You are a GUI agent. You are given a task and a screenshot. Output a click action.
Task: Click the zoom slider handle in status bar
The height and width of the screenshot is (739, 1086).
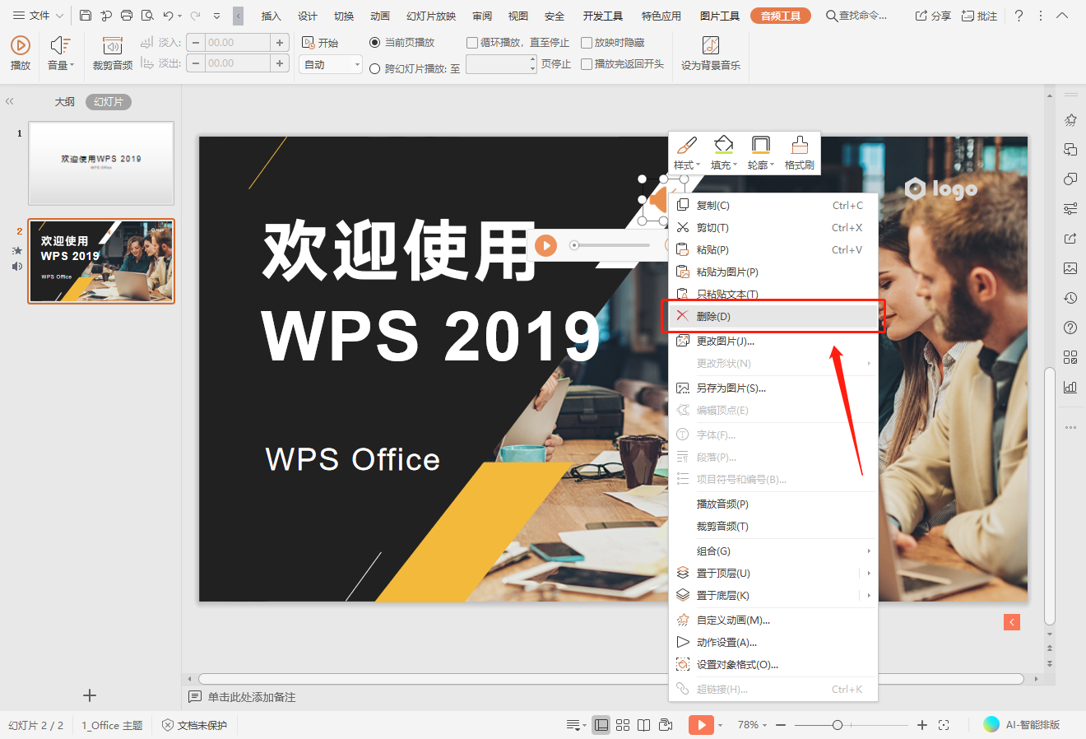point(838,725)
